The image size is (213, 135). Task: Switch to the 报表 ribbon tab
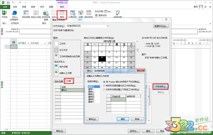pos(33,7)
